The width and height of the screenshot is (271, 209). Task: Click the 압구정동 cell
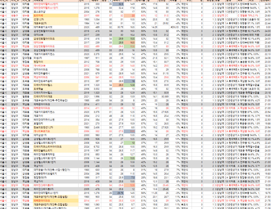click(27, 58)
